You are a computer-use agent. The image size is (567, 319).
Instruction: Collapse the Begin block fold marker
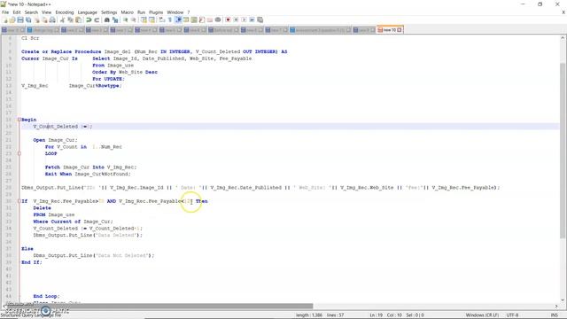pyautogui.click(x=19, y=120)
